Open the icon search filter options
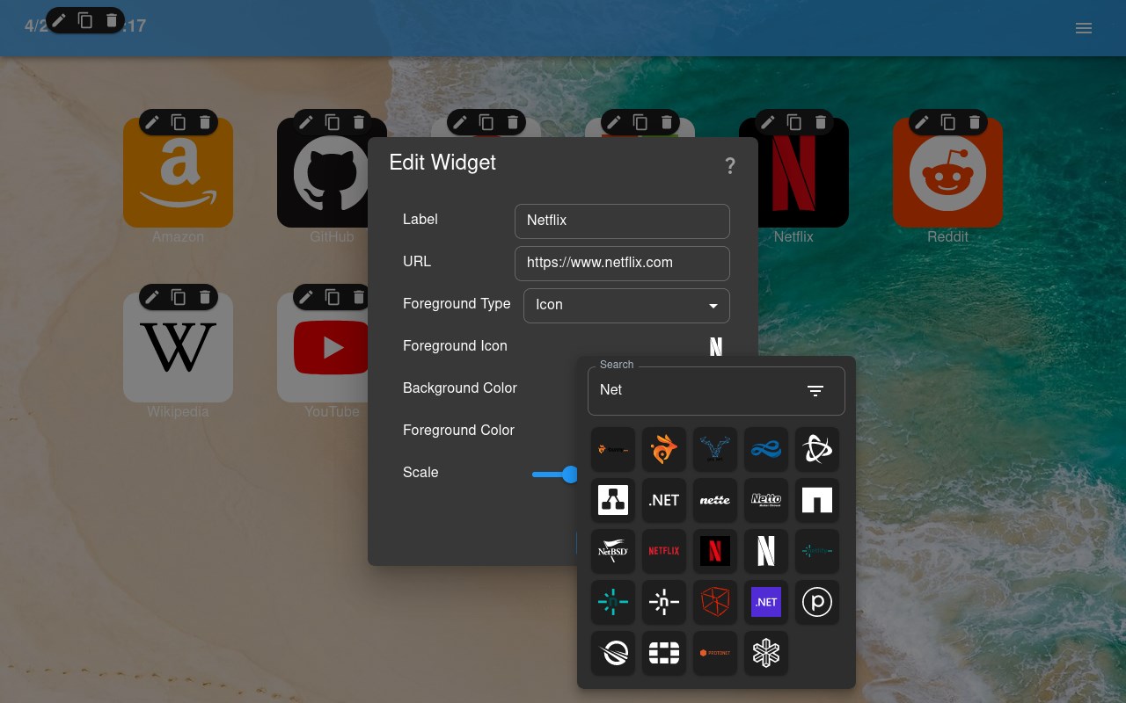The image size is (1126, 703). pos(815,391)
